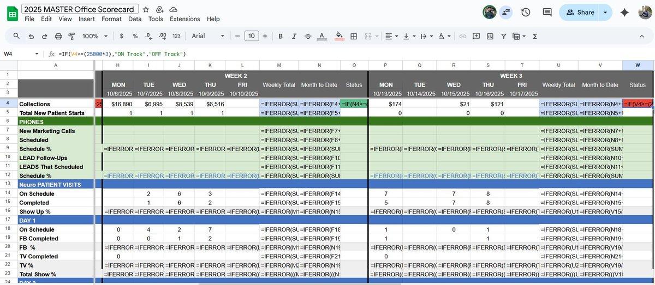The height and width of the screenshot is (285, 655).
Task: Insert a comment from the toolbar
Action: (x=476, y=36)
